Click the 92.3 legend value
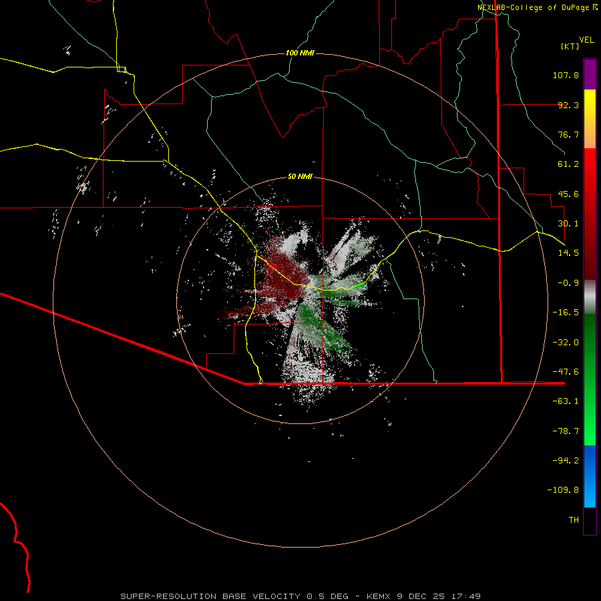The width and height of the screenshot is (601, 601). 568,105
